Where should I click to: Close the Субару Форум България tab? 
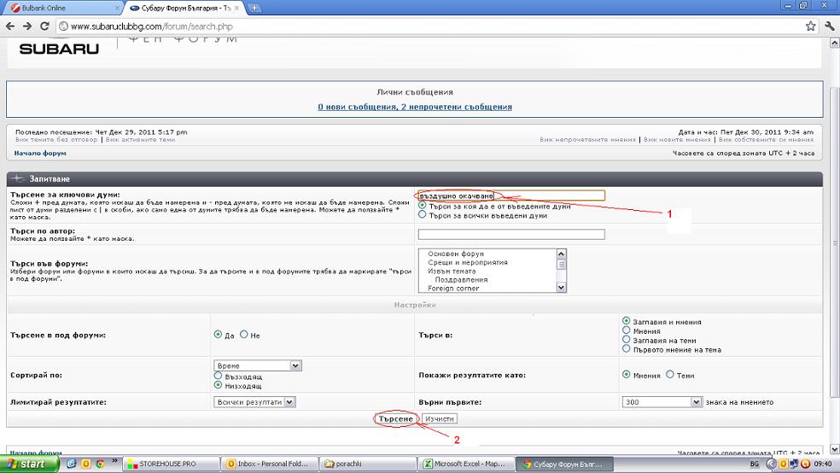[x=236, y=8]
